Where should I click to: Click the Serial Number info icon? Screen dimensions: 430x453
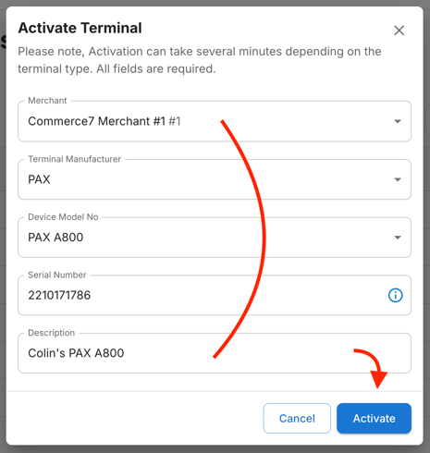[x=395, y=295]
